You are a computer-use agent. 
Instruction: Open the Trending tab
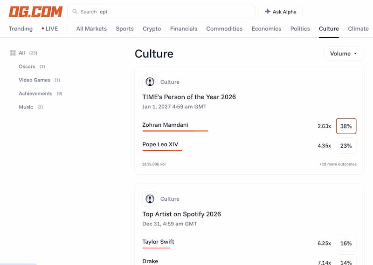click(21, 28)
